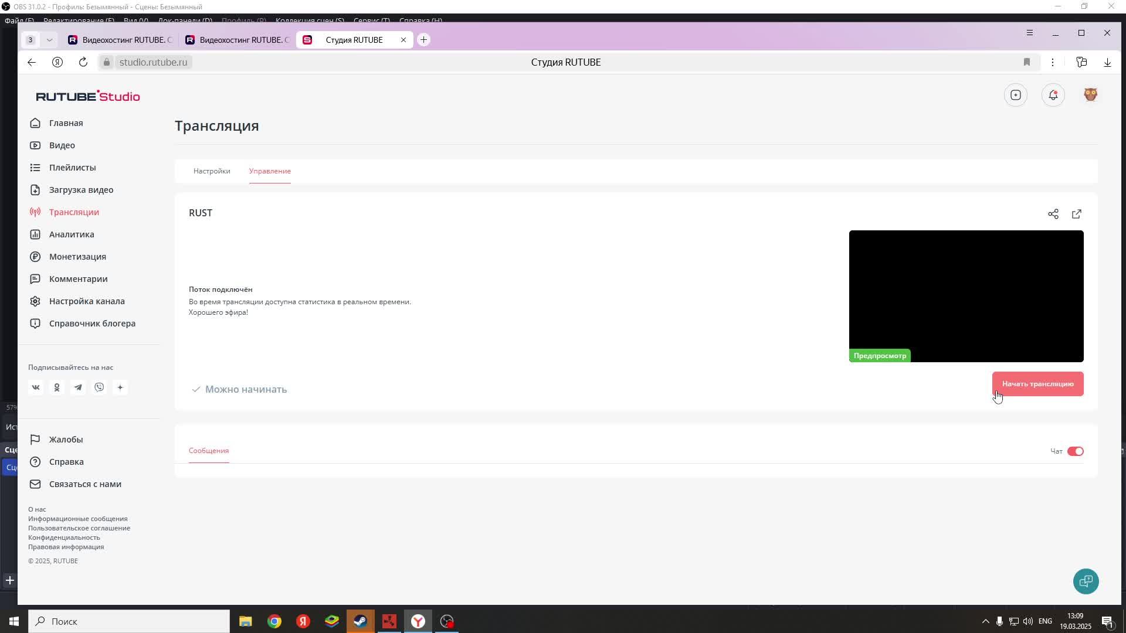
Task: Open the Telegram social icon
Action: [78, 387]
